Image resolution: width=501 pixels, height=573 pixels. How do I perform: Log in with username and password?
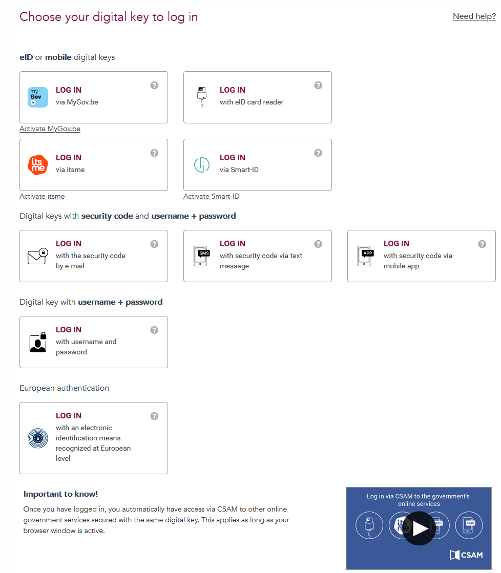[94, 342]
